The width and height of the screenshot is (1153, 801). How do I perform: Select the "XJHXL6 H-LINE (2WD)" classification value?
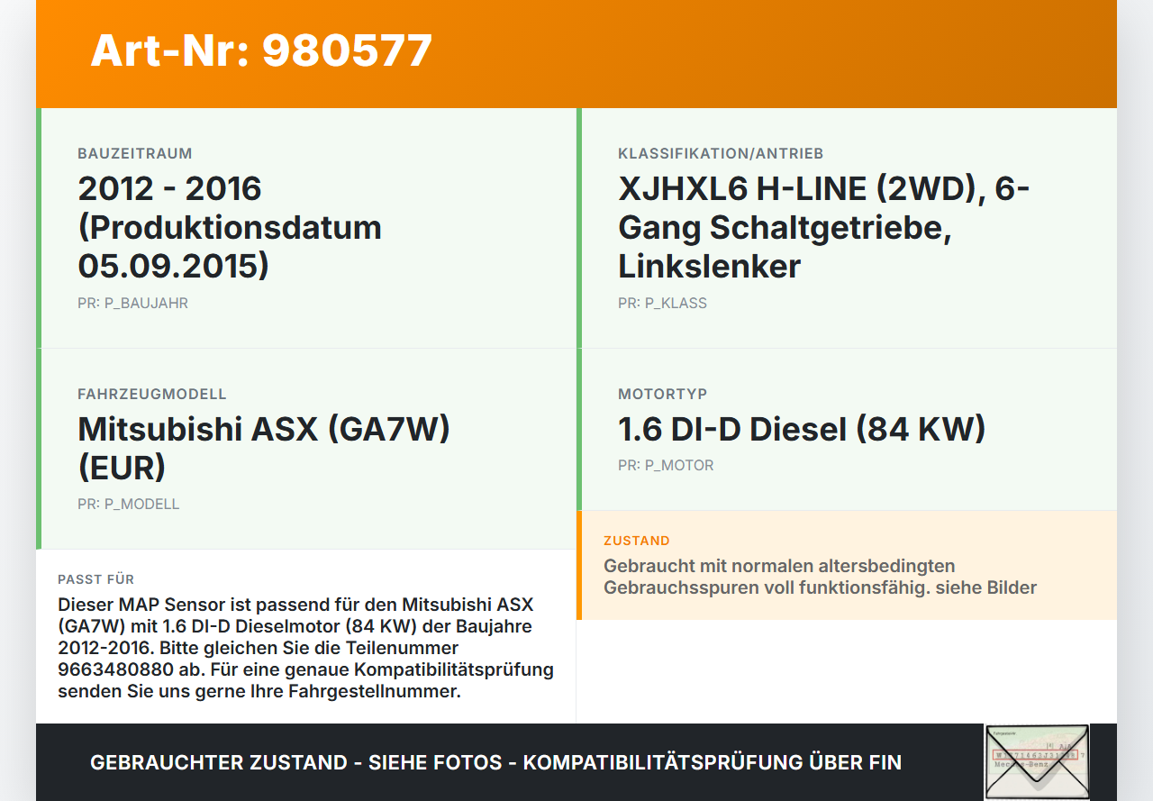(x=824, y=227)
